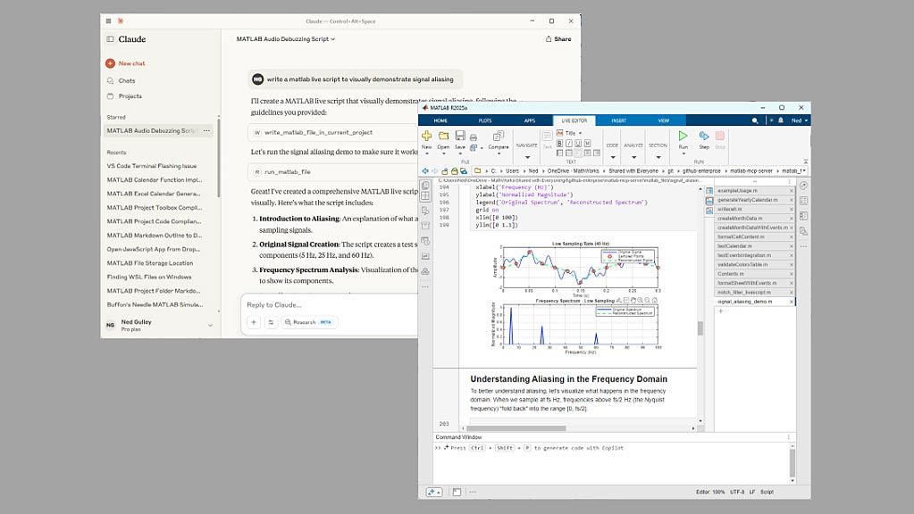Image resolution: width=914 pixels, height=514 pixels.
Task: Toggle bold text formatting
Action: tap(559, 143)
